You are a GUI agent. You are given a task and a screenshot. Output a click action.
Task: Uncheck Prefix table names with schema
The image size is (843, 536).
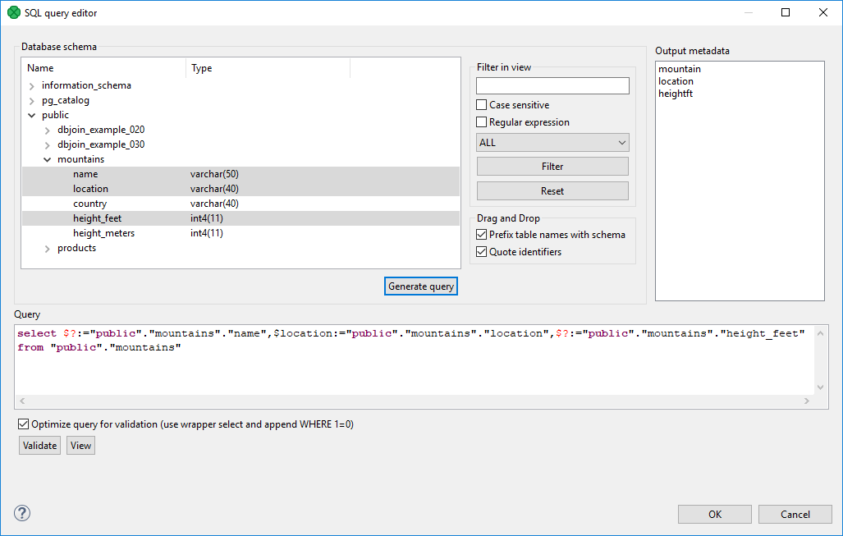click(x=482, y=235)
